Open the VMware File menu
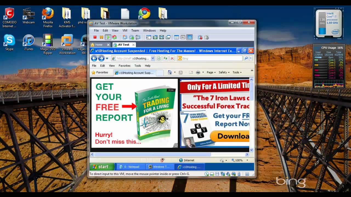The width and height of the screenshot is (351, 197). pyautogui.click(x=97, y=30)
